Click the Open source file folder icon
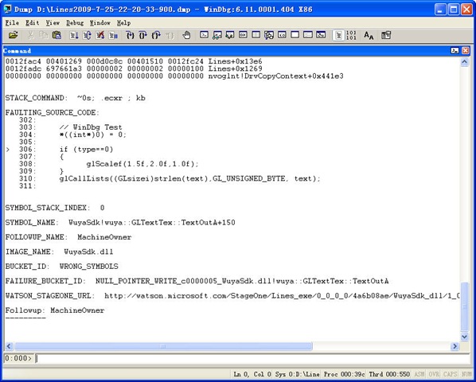 click(13, 35)
